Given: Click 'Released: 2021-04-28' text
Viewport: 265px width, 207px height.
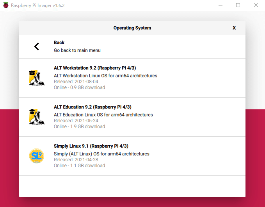Looking at the screenshot, I should (x=76, y=160).
